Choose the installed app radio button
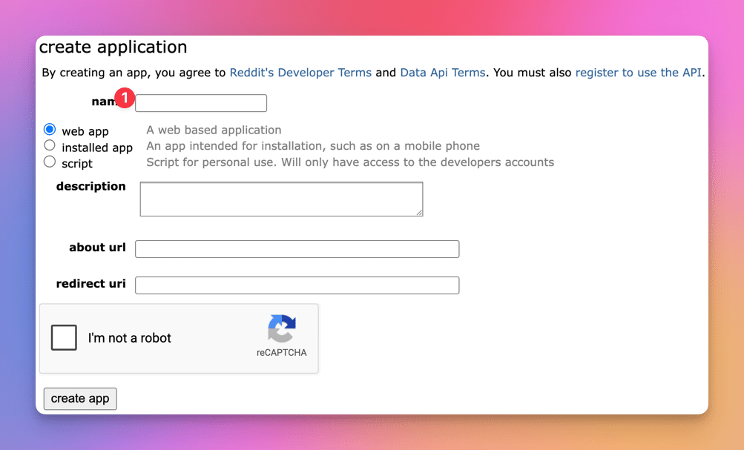Screen dimensions: 744x450 tap(50, 145)
